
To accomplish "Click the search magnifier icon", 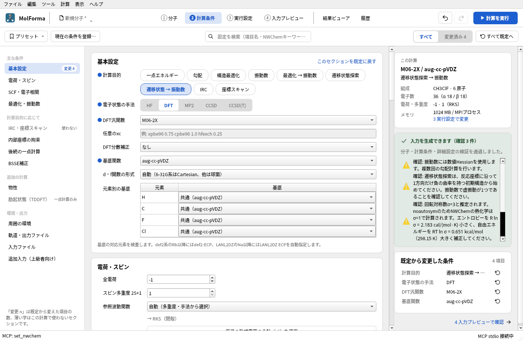I will 211,37.
